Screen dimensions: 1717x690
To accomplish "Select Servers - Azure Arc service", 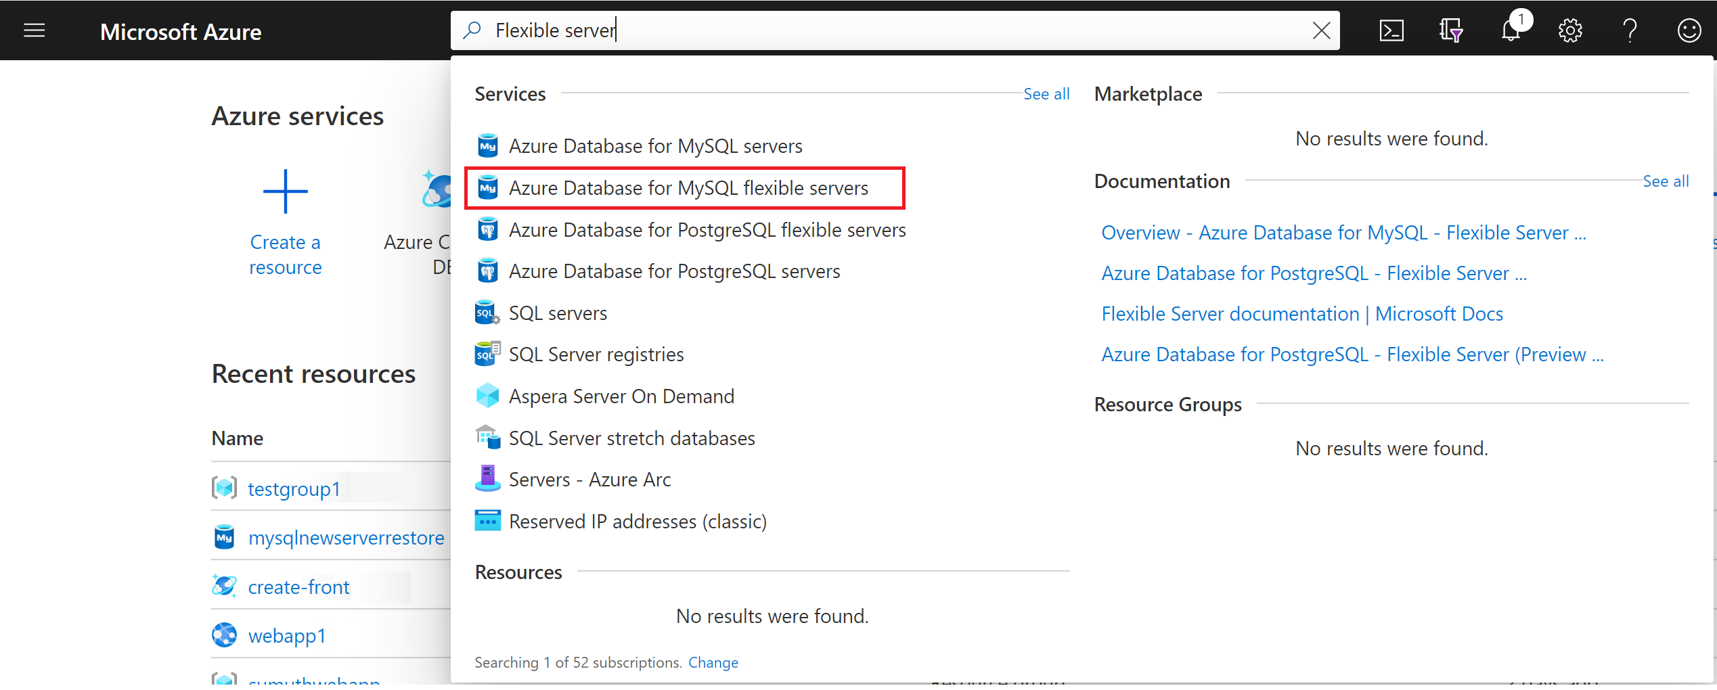I will [589, 480].
